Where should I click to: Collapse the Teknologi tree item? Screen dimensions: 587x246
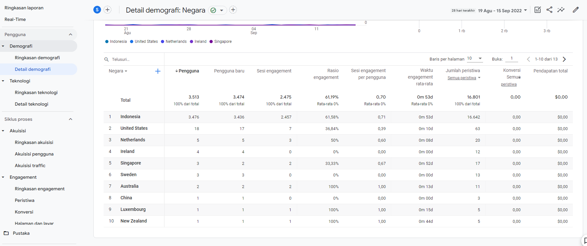coord(3,81)
